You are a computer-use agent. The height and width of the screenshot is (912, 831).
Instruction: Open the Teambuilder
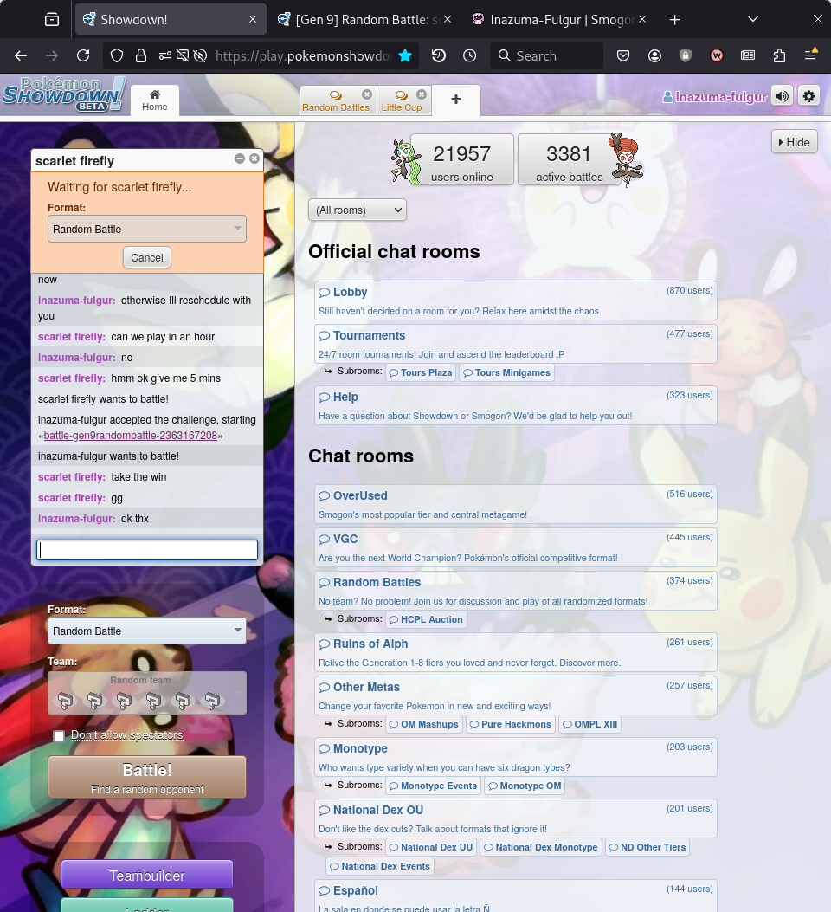[x=147, y=876]
